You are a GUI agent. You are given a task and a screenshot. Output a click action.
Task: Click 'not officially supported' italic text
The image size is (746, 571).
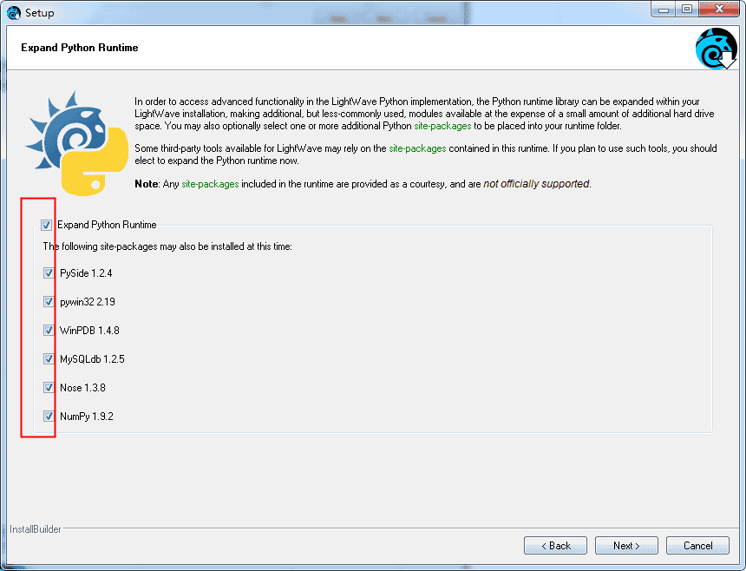(536, 184)
